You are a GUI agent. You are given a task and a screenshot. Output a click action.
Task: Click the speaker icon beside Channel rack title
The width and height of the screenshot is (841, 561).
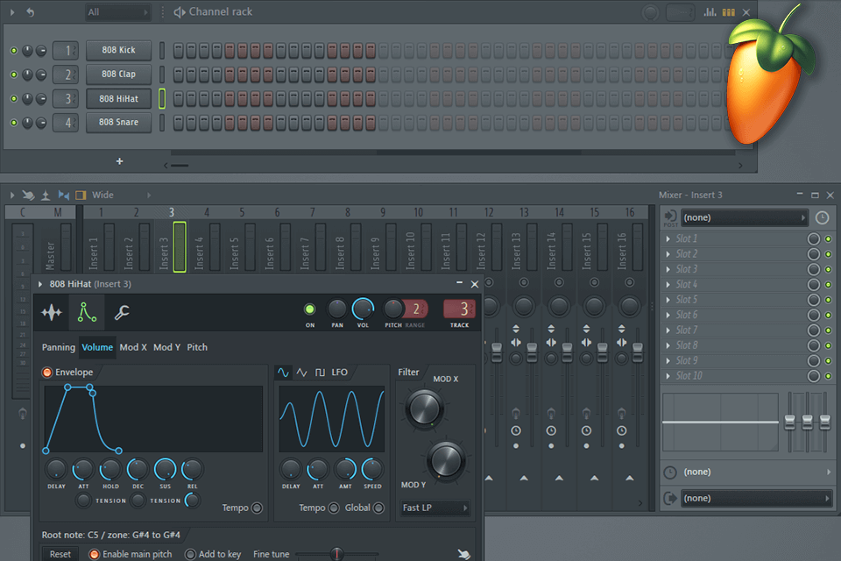click(180, 11)
